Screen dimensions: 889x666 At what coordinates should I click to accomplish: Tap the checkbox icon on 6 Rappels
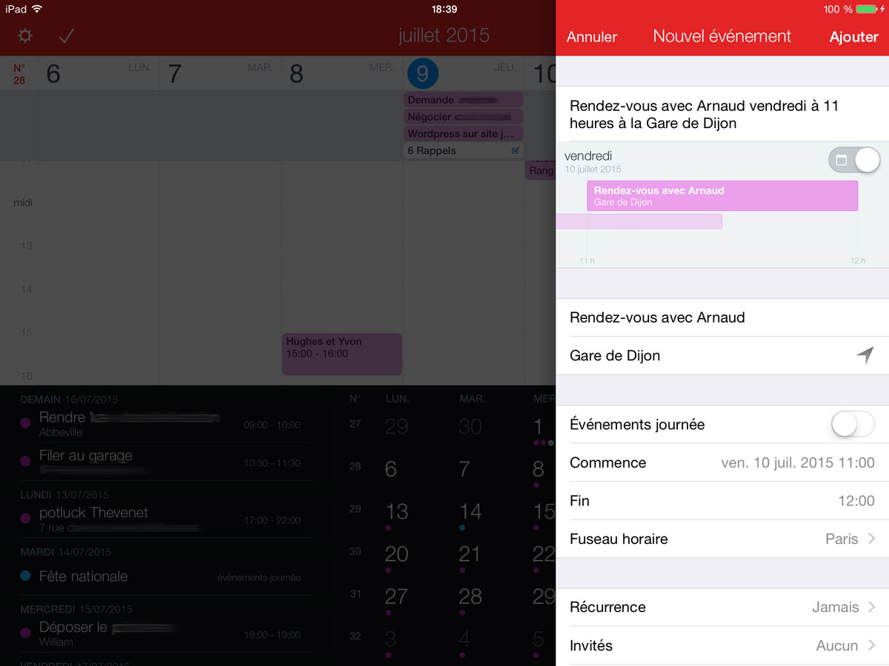[516, 151]
